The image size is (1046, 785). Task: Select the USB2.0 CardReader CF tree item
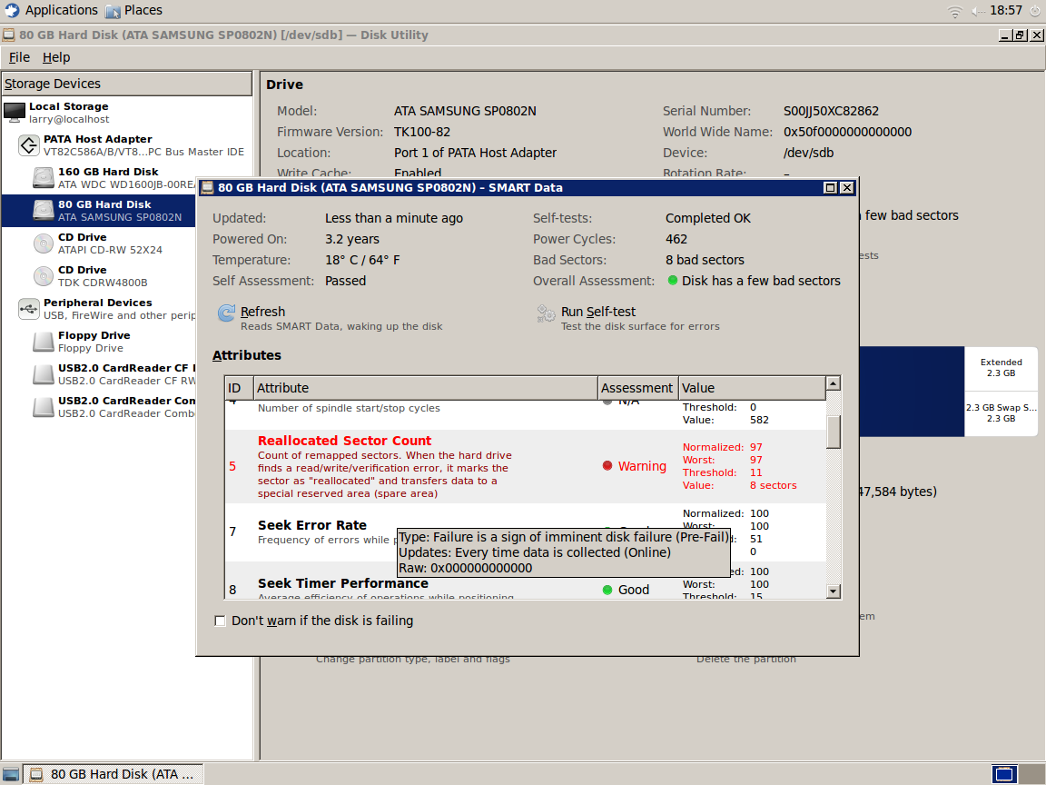[x=126, y=374]
